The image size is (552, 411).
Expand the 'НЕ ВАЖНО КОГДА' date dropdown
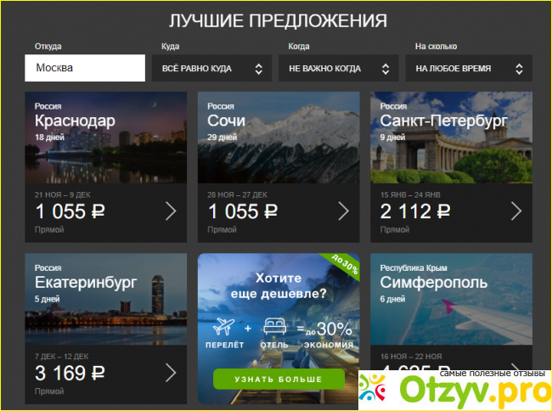(x=338, y=68)
